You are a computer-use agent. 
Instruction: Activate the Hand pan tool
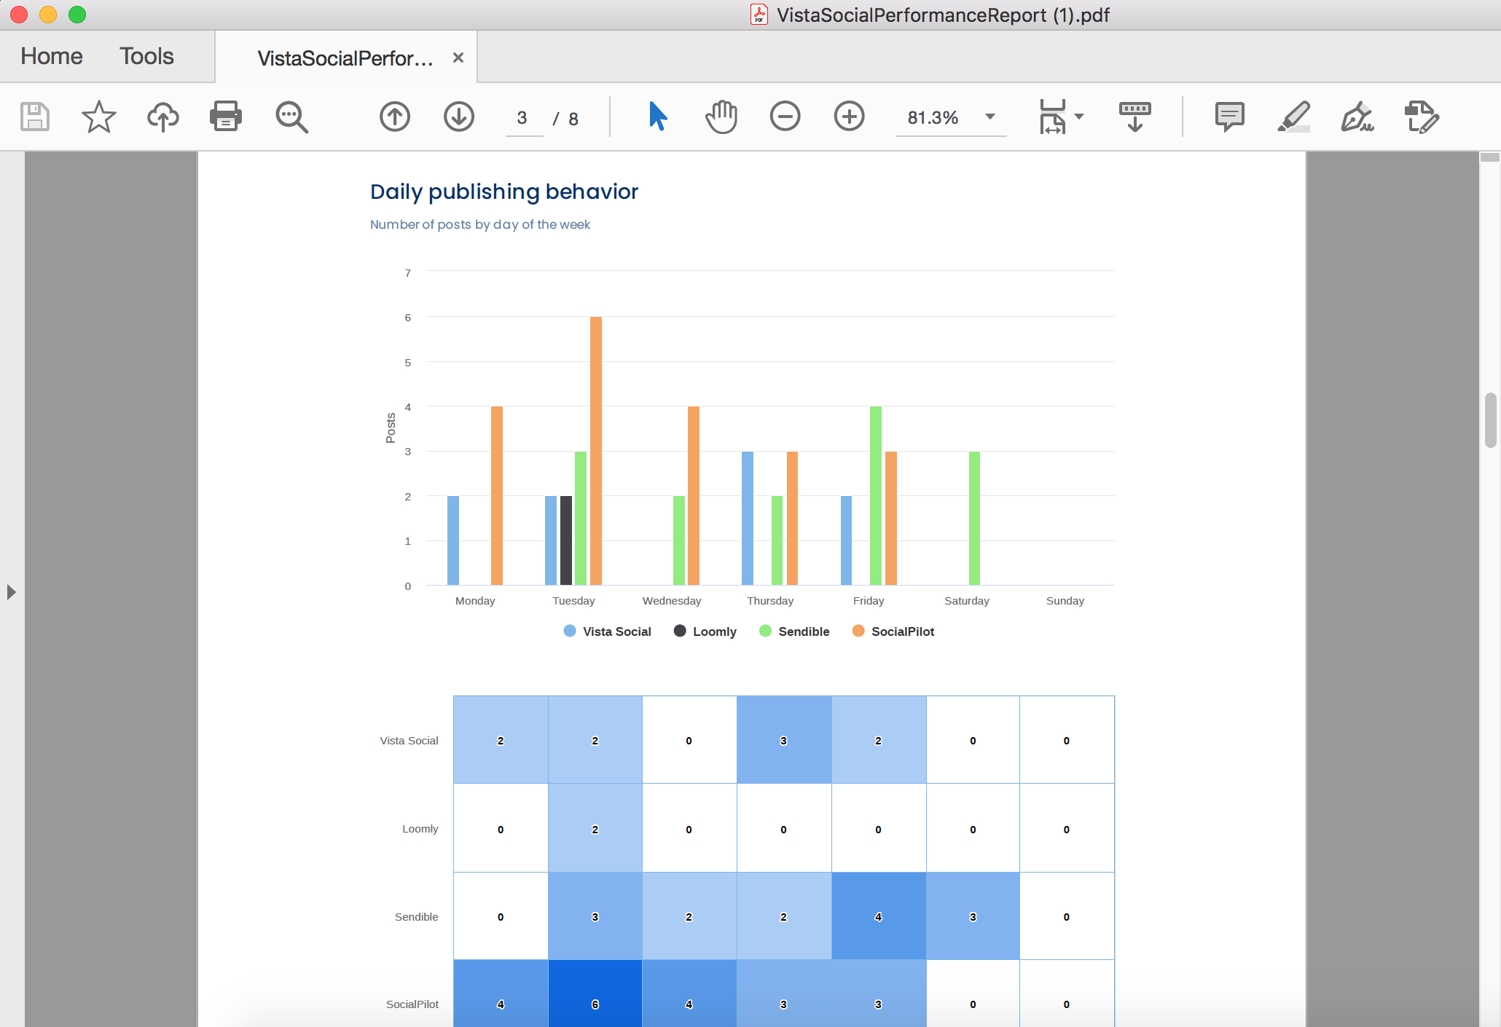(721, 117)
